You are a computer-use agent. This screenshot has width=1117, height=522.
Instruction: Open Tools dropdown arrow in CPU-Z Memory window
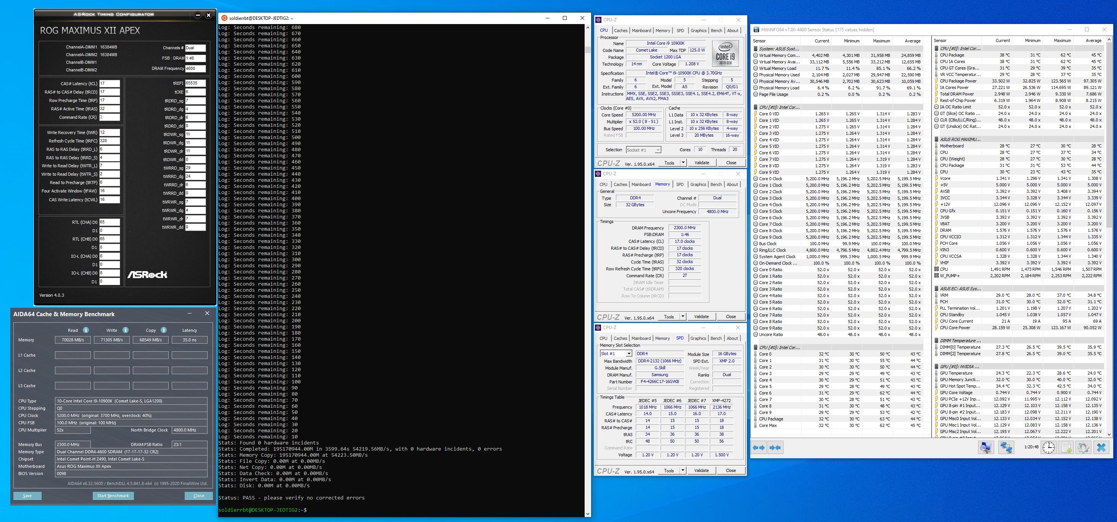(x=683, y=316)
